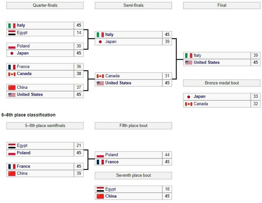Open the Japan link in the semi-finals
This screenshot has width=262, height=203.
111,42
